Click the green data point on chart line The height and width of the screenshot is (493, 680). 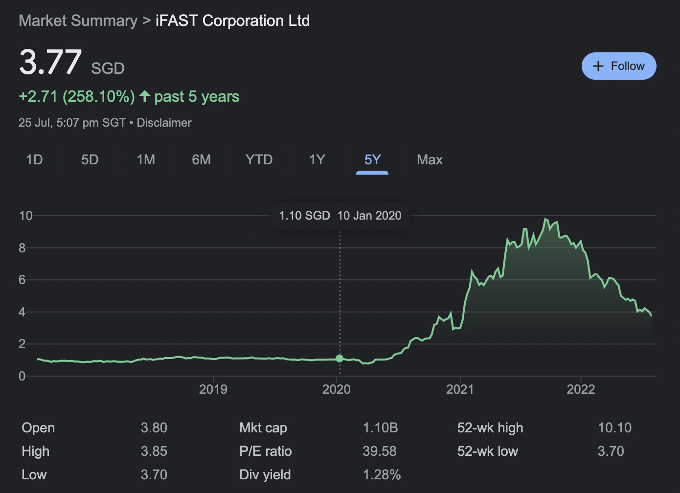pyautogui.click(x=340, y=359)
